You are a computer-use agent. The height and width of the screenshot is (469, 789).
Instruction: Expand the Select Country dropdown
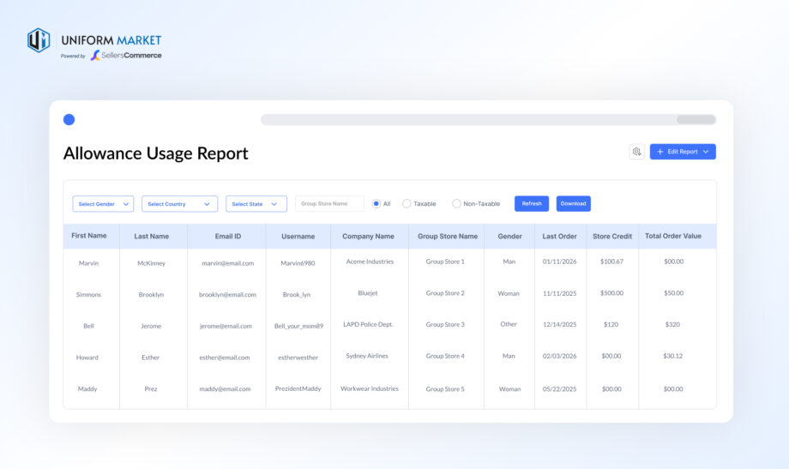(x=179, y=204)
